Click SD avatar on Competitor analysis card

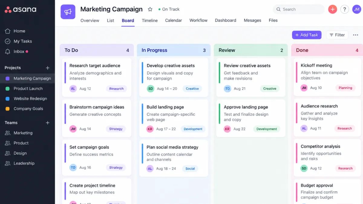(304, 168)
